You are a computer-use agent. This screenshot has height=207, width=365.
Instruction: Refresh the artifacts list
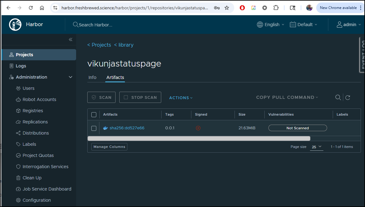348,98
